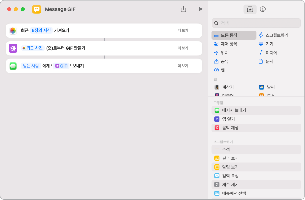This screenshot has width=305, height=200.
Task: Add pinned 메시지 보내기 action
Action: pos(256,110)
